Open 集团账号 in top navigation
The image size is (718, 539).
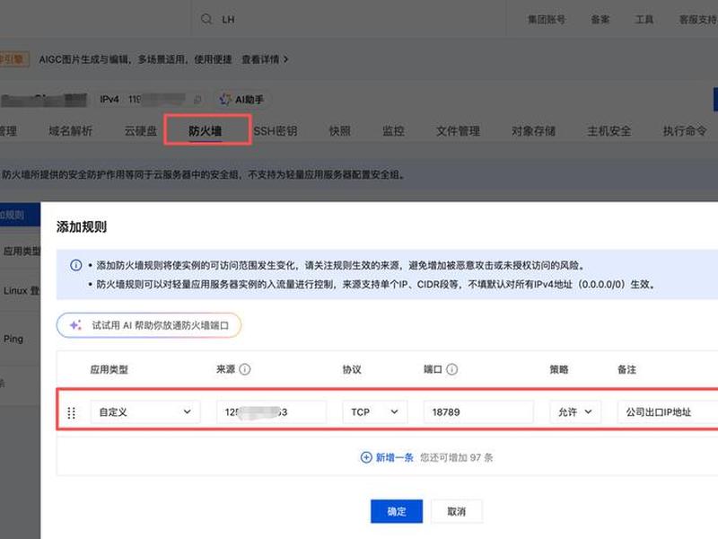click(547, 19)
